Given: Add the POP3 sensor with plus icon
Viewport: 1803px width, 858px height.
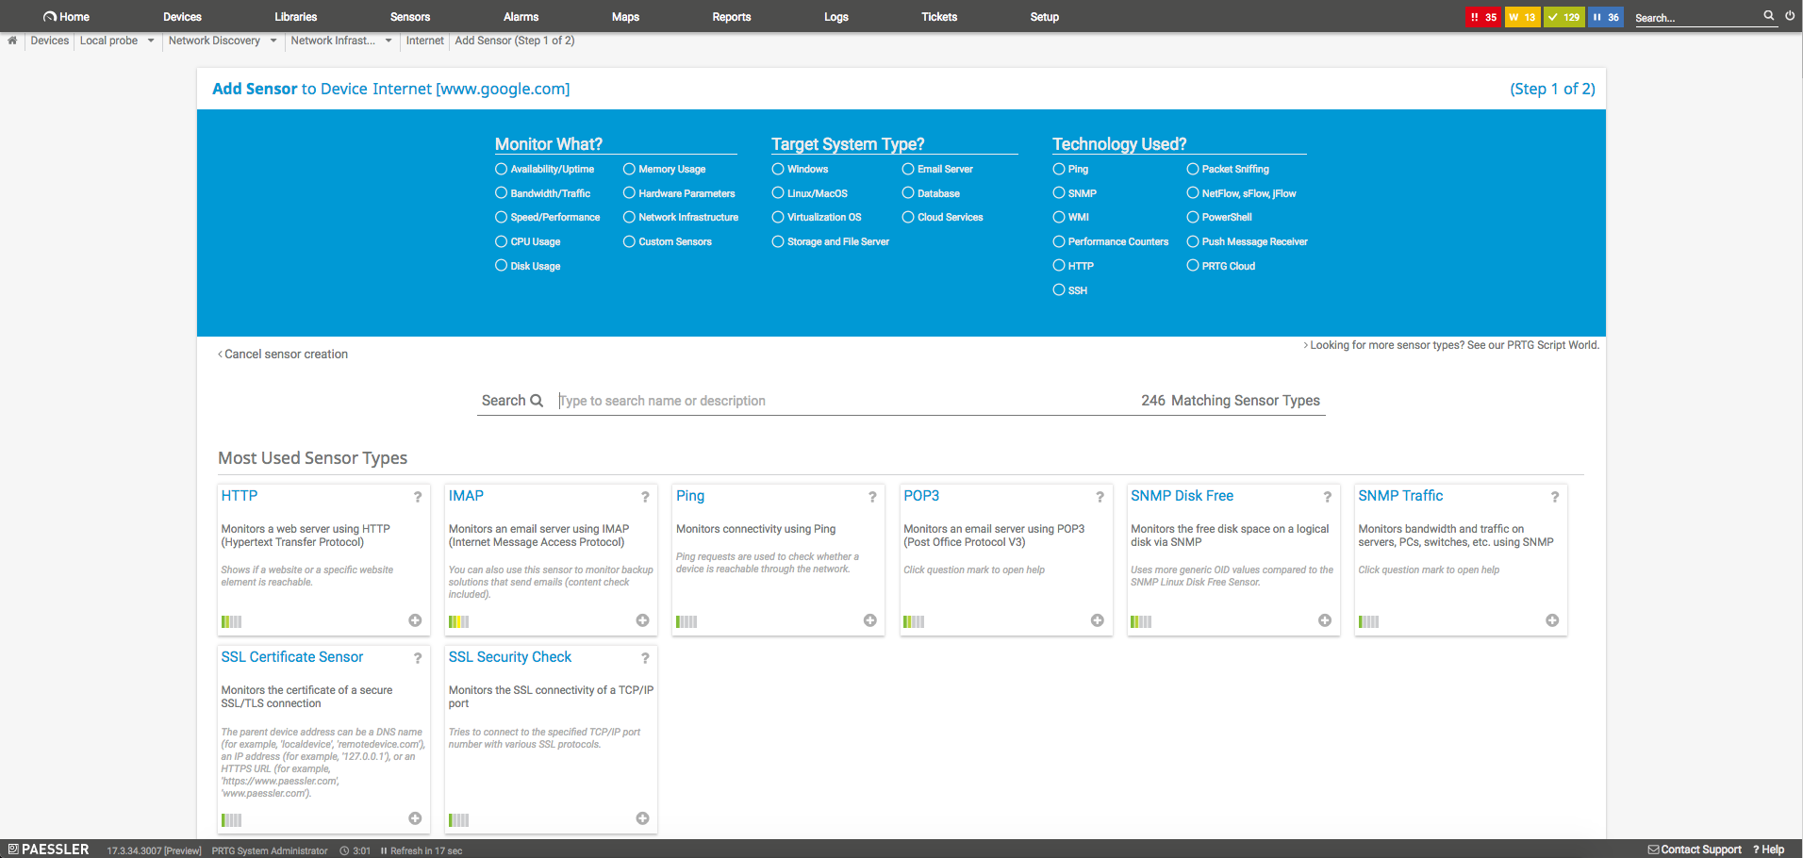Looking at the screenshot, I should [1098, 620].
